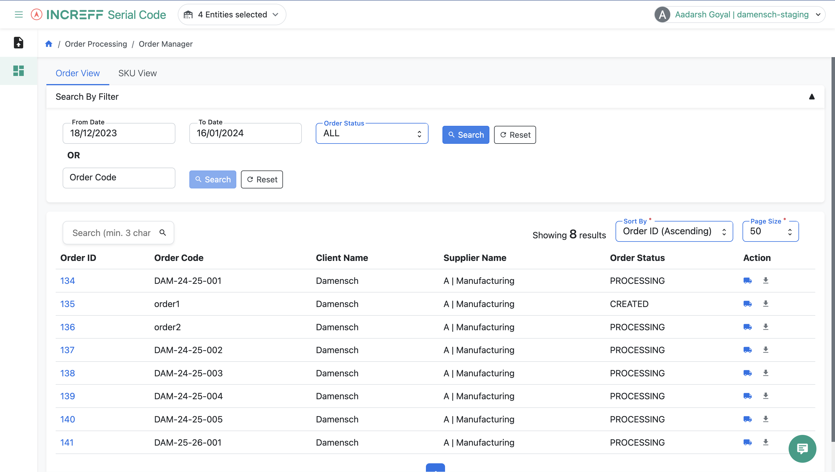The image size is (835, 472).
Task: Click Order Manager breadcrumb
Action: [x=166, y=44]
